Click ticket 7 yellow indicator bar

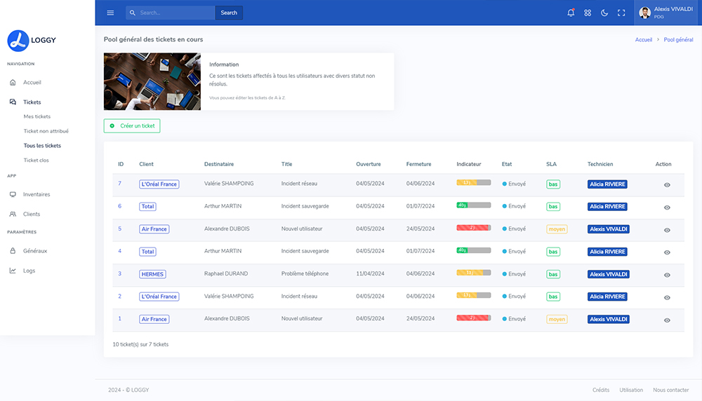click(x=474, y=182)
